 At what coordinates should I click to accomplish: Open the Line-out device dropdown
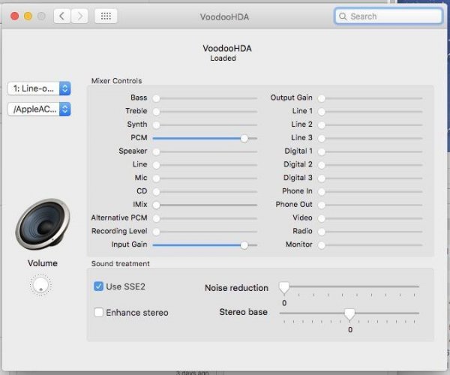coord(39,88)
